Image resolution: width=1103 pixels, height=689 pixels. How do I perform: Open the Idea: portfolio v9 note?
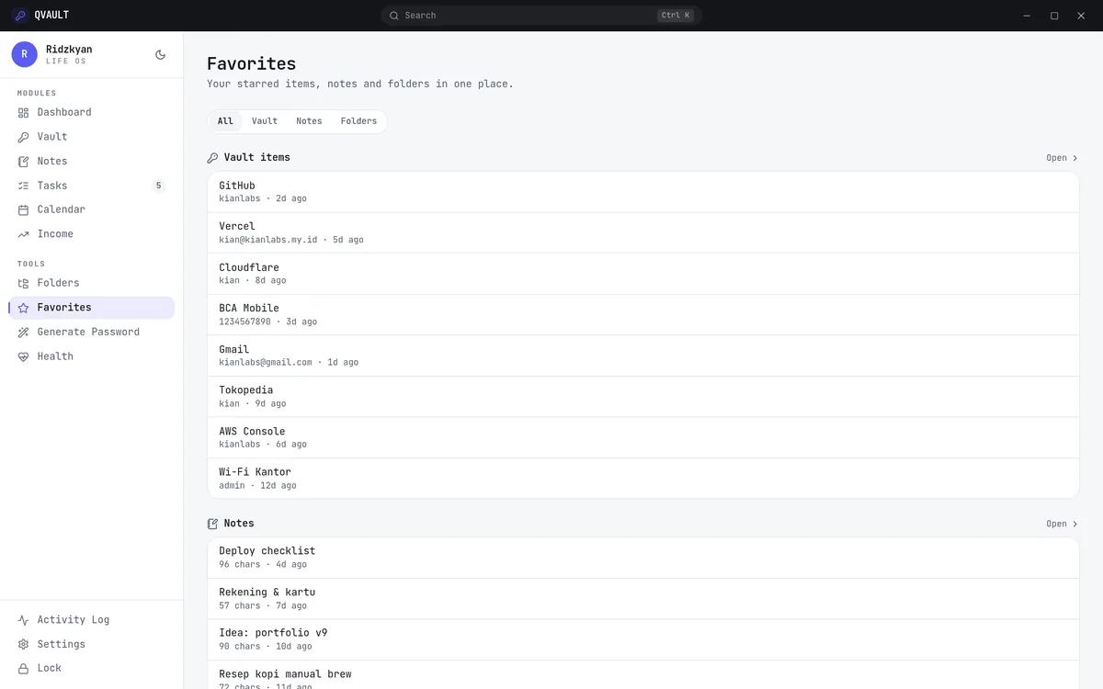coord(643,639)
